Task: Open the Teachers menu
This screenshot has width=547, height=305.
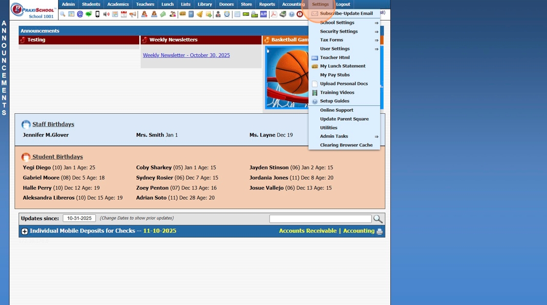Action: point(145,4)
